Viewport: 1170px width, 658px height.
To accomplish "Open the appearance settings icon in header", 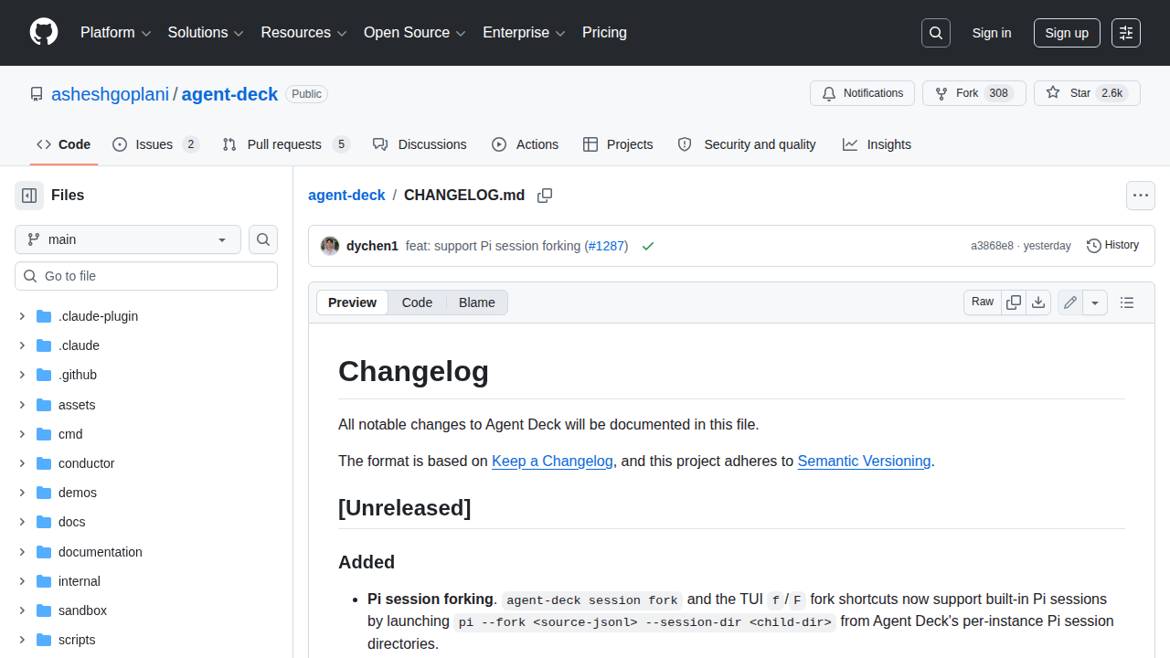I will [x=1126, y=33].
